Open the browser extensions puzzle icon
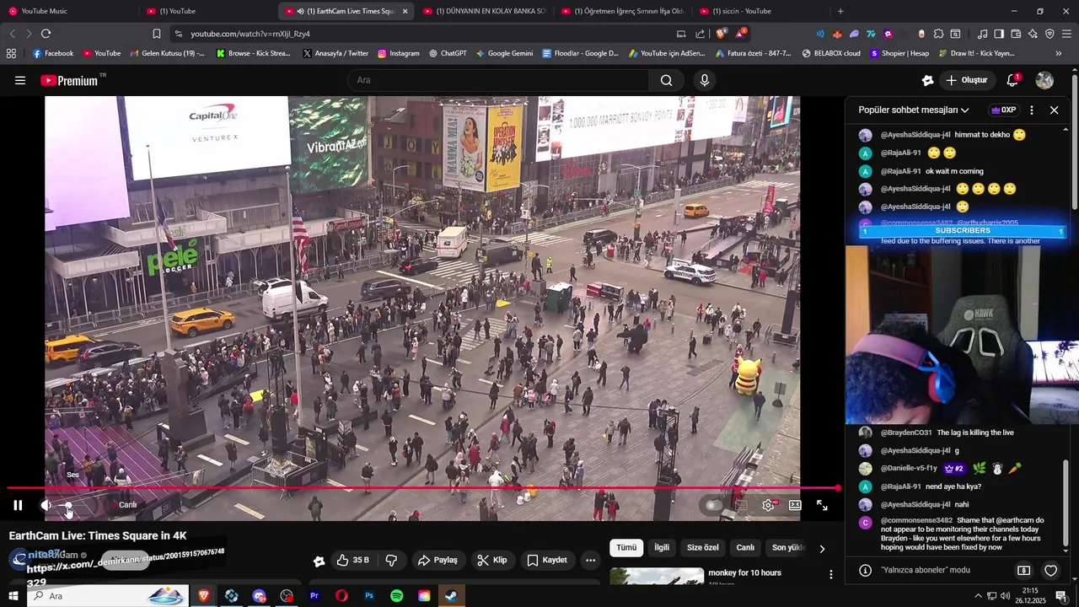This screenshot has height=607, width=1079. pos(938,34)
